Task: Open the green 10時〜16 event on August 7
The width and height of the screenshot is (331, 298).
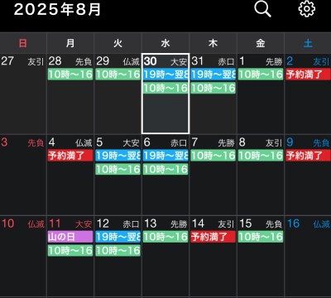Action: [x=213, y=156]
